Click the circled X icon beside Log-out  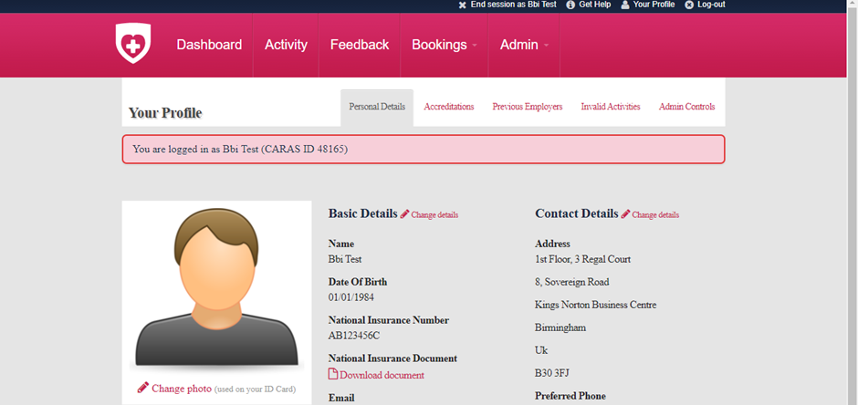click(689, 5)
